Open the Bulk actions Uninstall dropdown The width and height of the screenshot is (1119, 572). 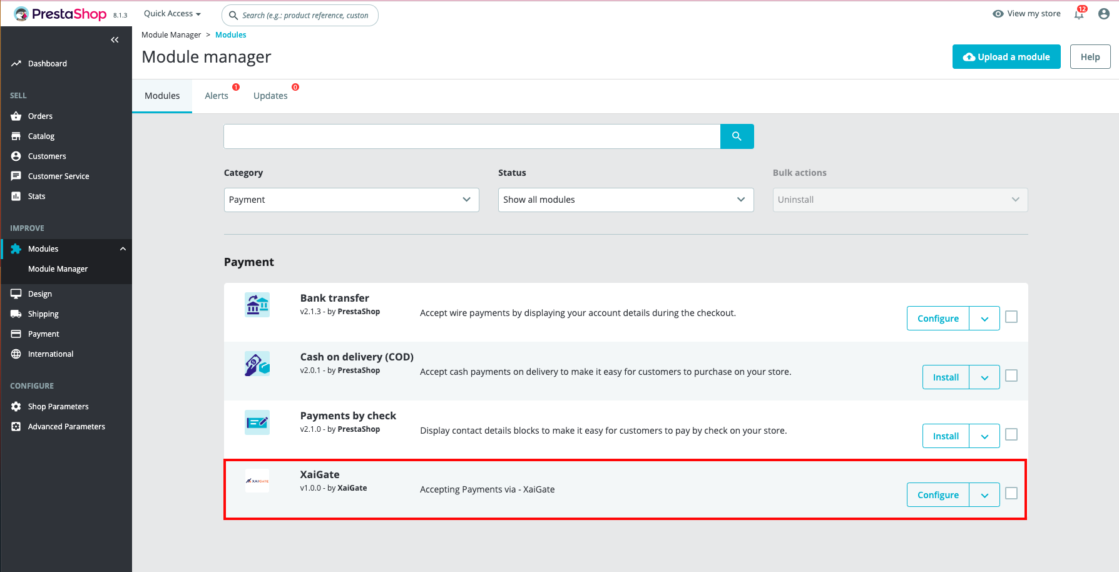pos(900,200)
